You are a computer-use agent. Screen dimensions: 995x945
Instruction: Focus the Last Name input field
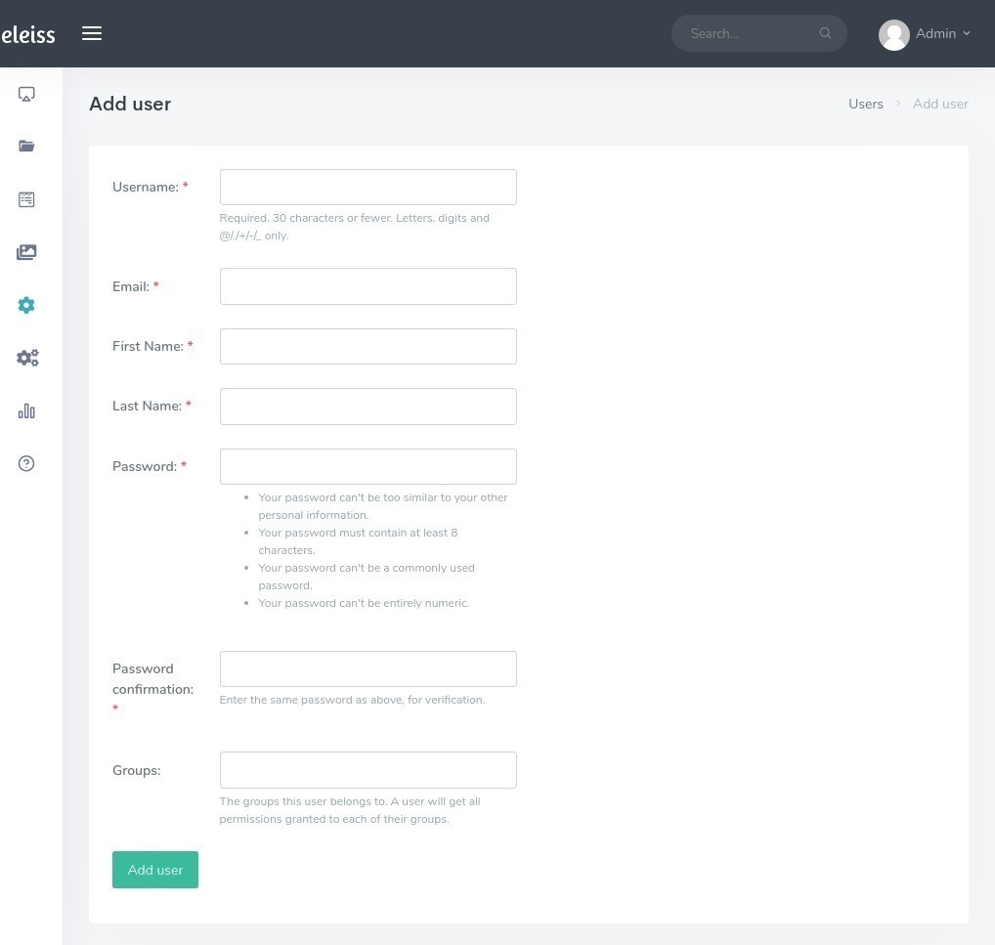(x=368, y=407)
